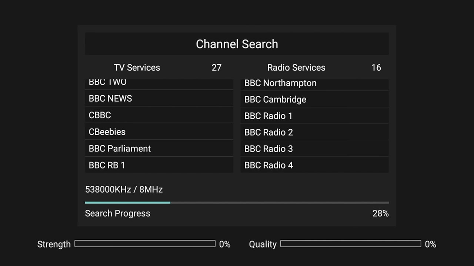Click the Channel Search title bar
The image size is (474, 266).
(x=237, y=44)
